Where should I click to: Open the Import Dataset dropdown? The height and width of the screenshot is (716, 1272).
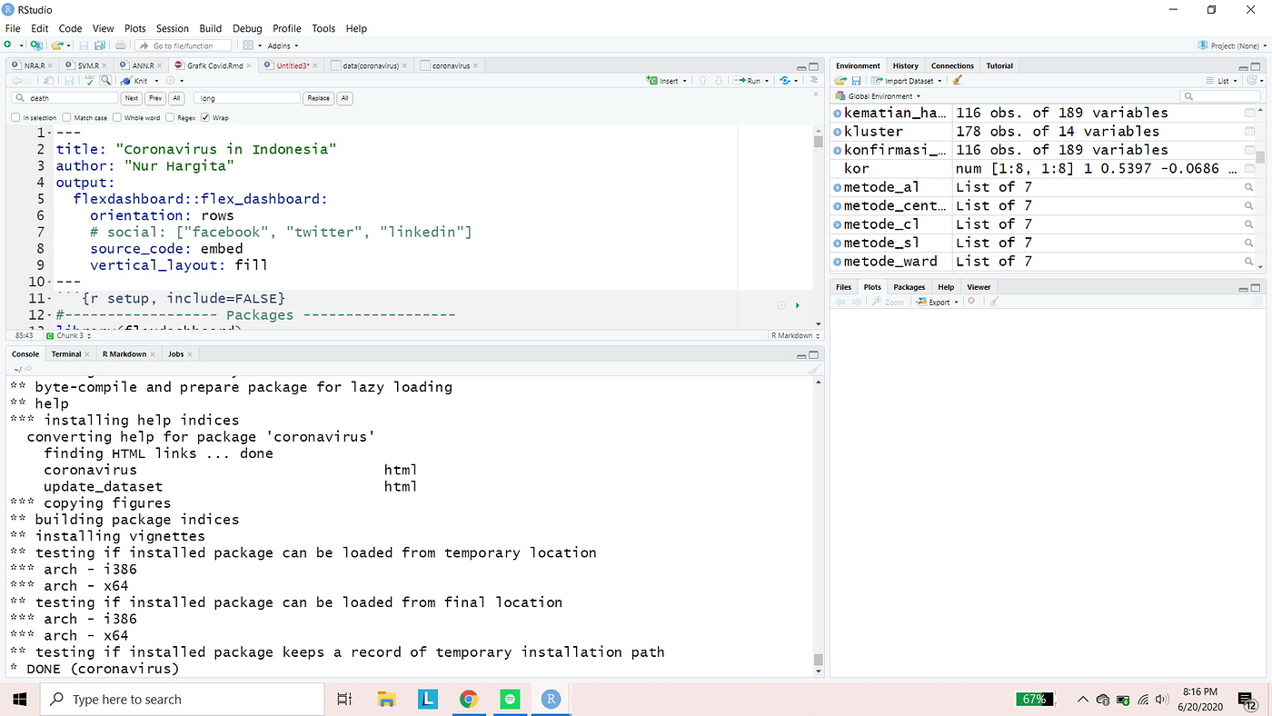pyautogui.click(x=907, y=81)
